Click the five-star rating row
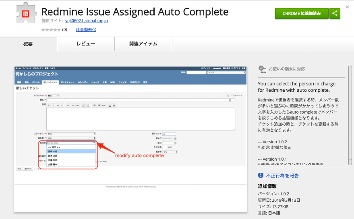This screenshot has width=354, height=219. [51, 30]
